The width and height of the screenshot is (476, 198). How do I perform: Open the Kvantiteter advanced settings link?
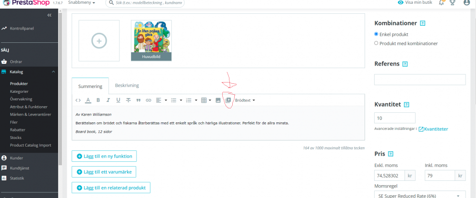point(433,129)
